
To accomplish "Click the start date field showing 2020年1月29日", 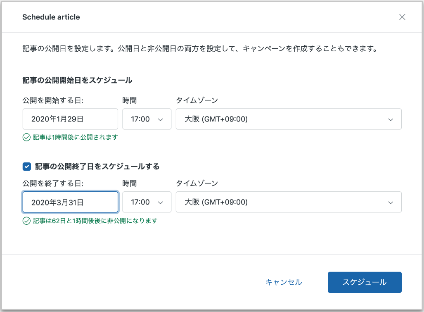I will click(x=70, y=119).
